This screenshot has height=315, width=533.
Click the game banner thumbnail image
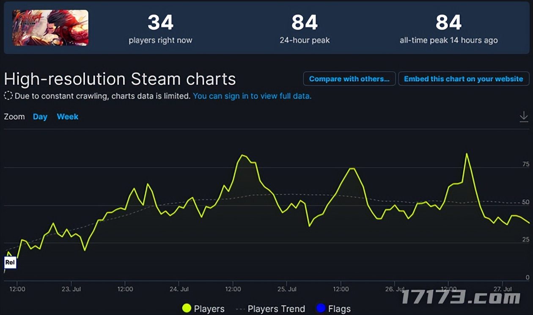click(x=50, y=28)
